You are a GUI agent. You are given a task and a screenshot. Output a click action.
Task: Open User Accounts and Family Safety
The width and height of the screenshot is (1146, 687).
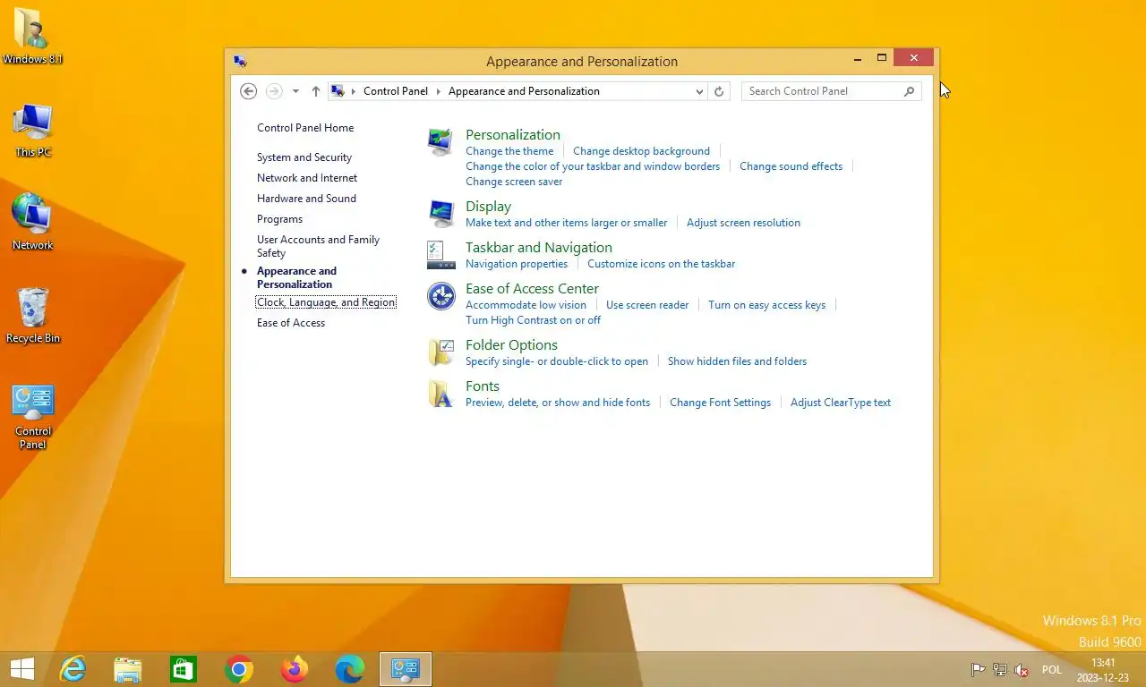point(318,246)
